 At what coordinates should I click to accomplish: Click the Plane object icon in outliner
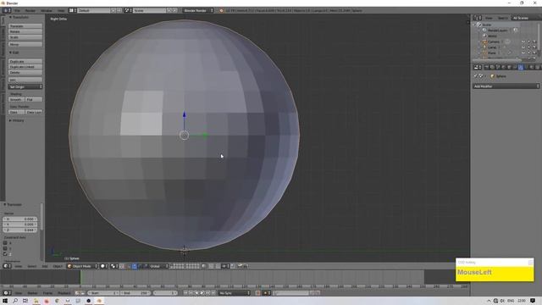pyautogui.click(x=484, y=53)
